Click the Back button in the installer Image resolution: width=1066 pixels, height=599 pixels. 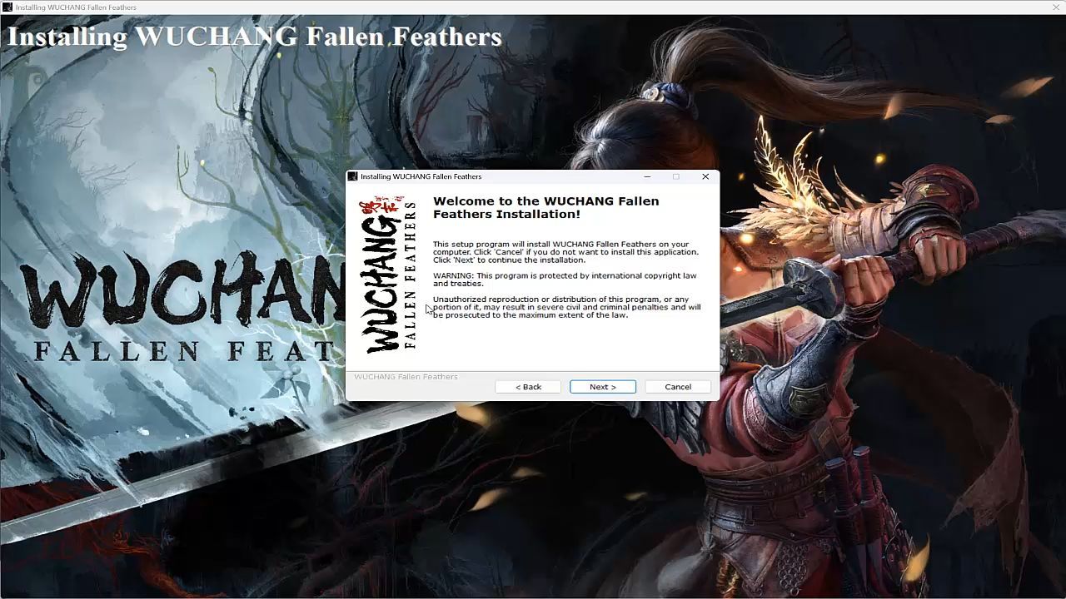point(528,387)
